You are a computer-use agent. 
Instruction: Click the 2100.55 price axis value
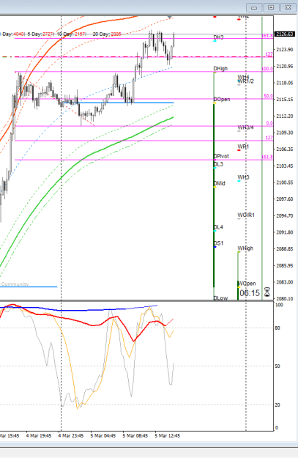(x=285, y=182)
